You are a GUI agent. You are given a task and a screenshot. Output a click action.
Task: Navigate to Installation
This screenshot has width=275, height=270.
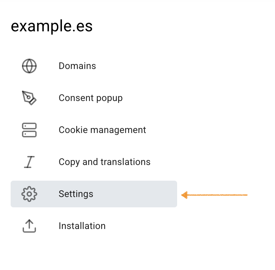pyautogui.click(x=82, y=226)
